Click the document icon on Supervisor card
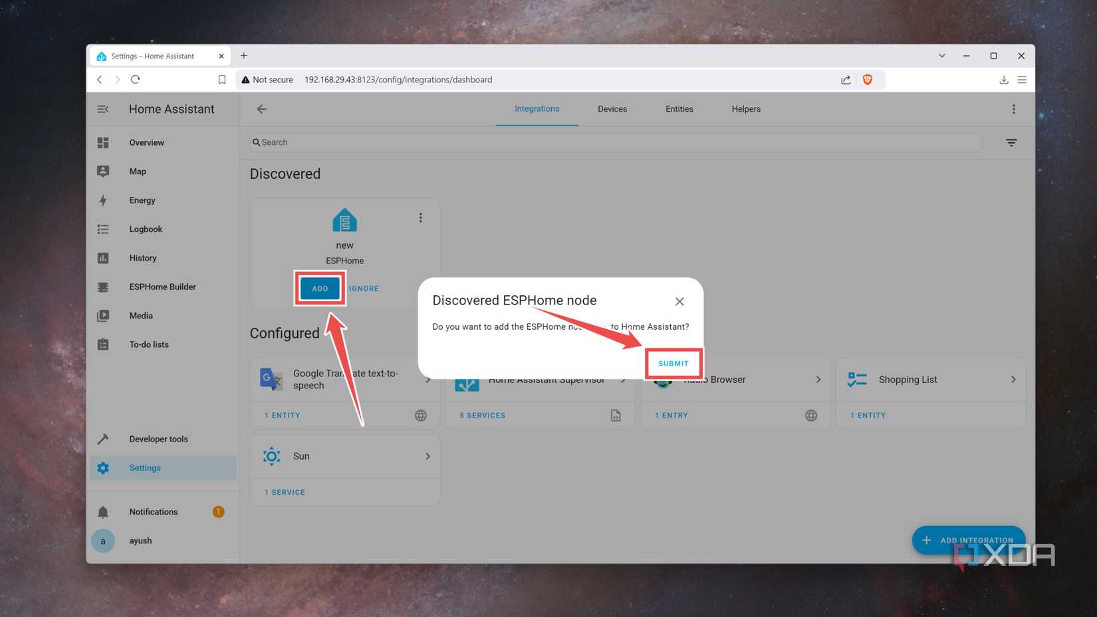 (x=616, y=416)
